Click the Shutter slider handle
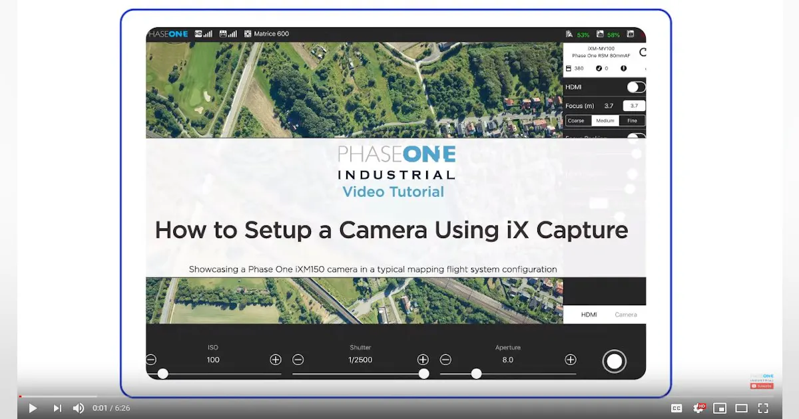 [423, 374]
